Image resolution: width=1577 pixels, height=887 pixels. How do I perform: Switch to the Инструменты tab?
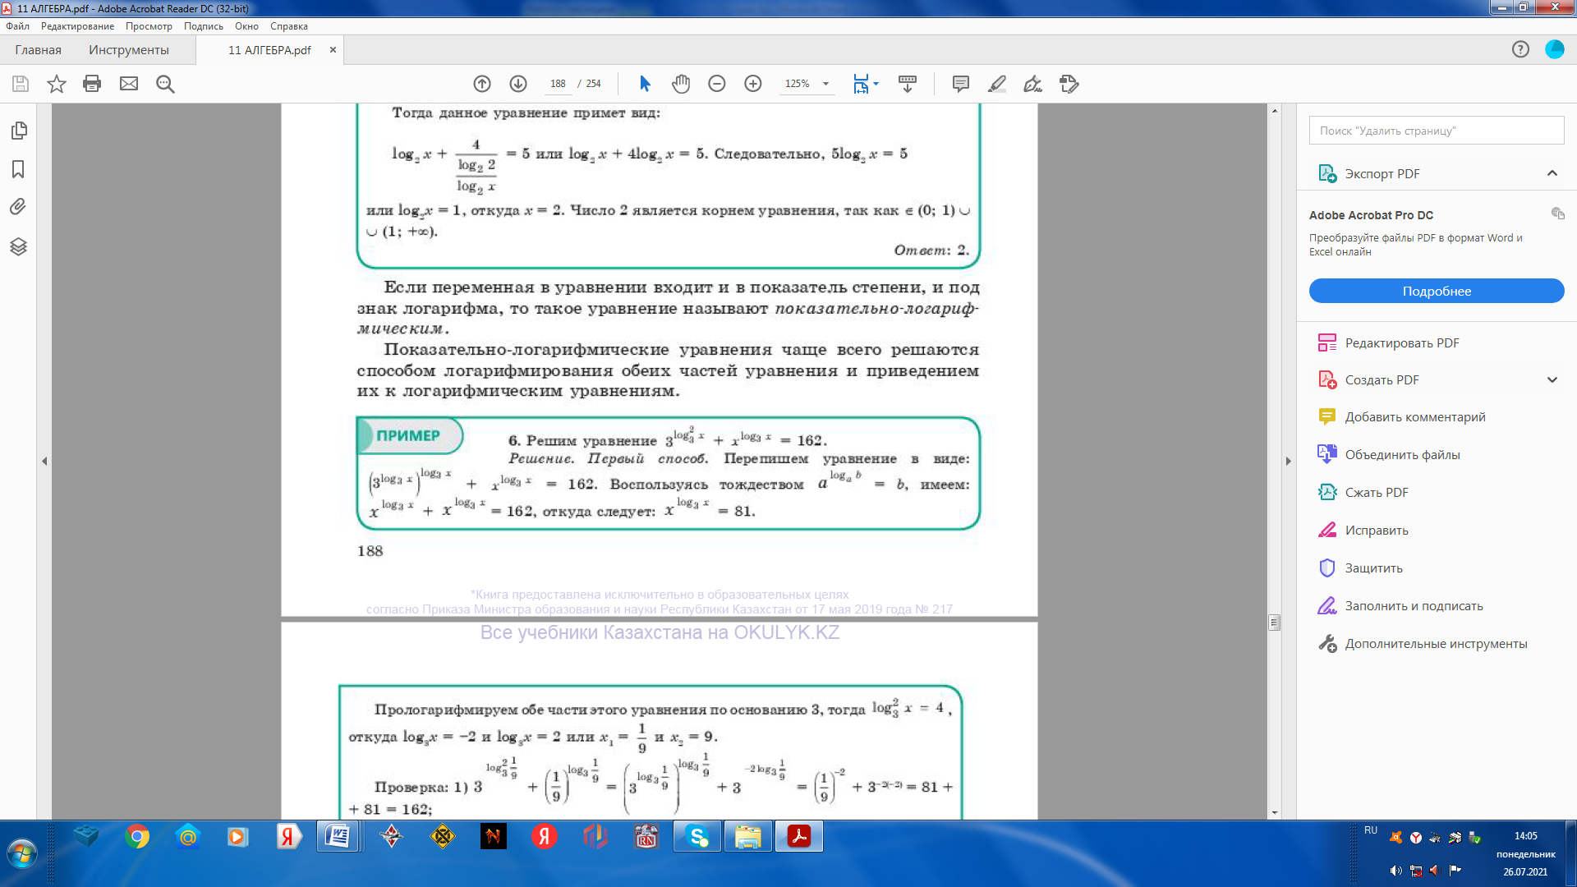pyautogui.click(x=129, y=50)
